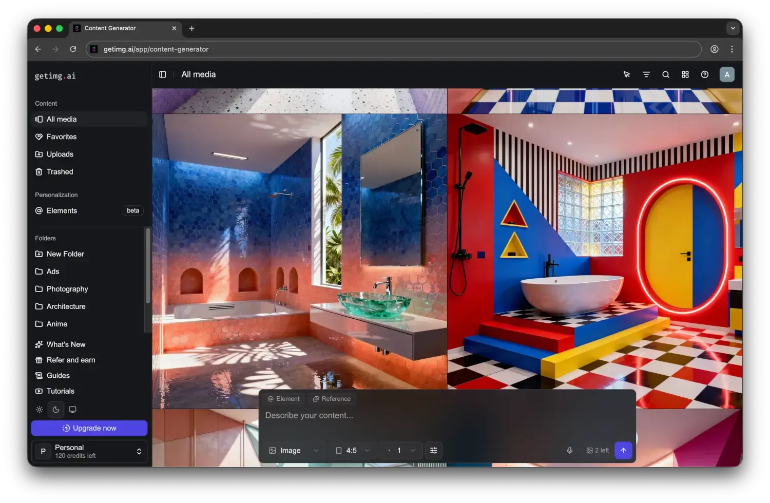Click the microphone voice input icon
This screenshot has width=770, height=503.
pos(569,451)
